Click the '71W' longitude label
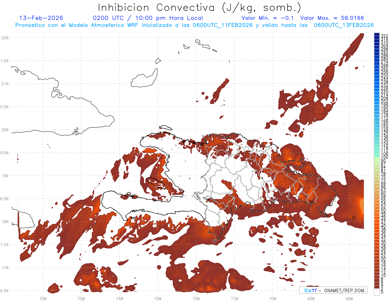Viewport: 392px width, 303px height. [234, 298]
